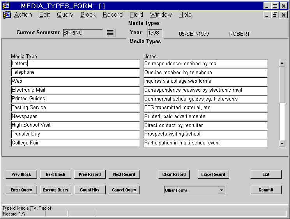Expand the Other Forms dropdown

click(221, 190)
